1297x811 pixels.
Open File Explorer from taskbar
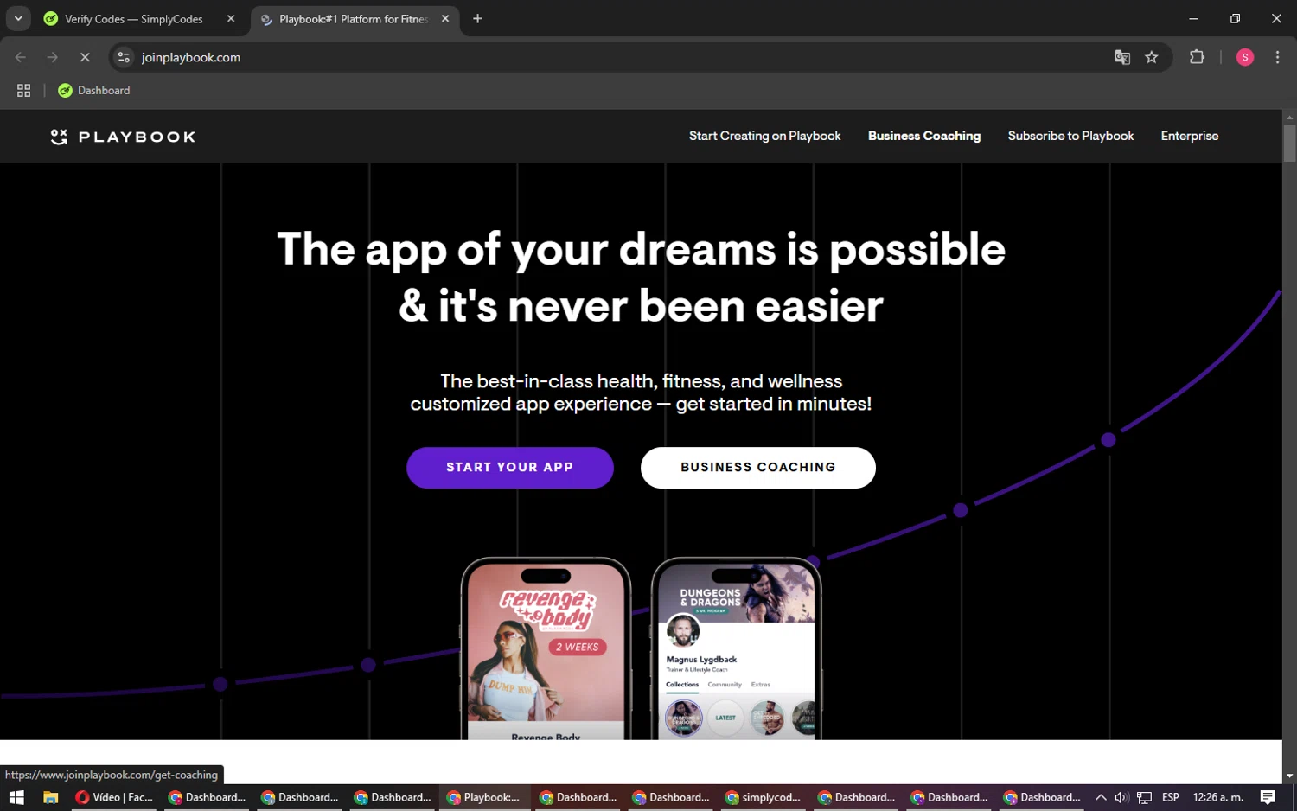point(50,797)
